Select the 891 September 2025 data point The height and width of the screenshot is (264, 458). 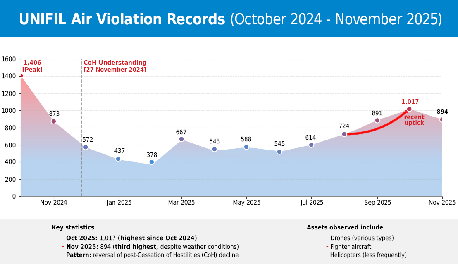[377, 120]
